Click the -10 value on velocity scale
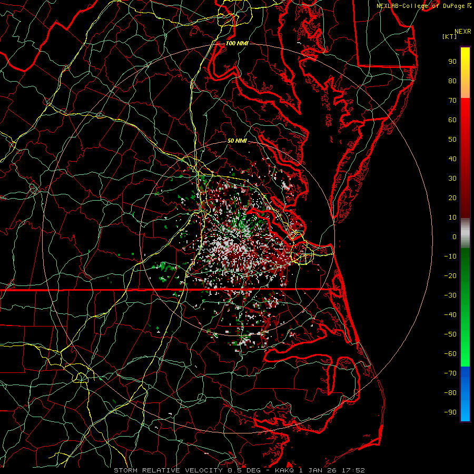Screen dimensions: 474x474 point(450,256)
